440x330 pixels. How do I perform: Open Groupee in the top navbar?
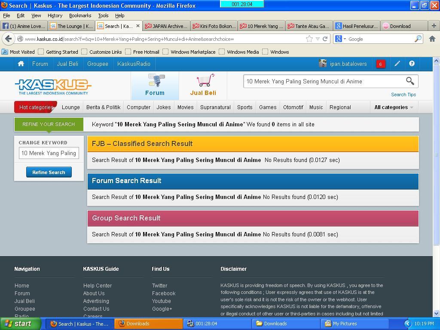coord(98,64)
